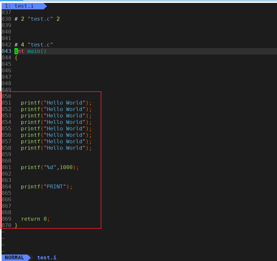
Task: Place cursor on "int main()" at line 843
Action: click(30, 51)
